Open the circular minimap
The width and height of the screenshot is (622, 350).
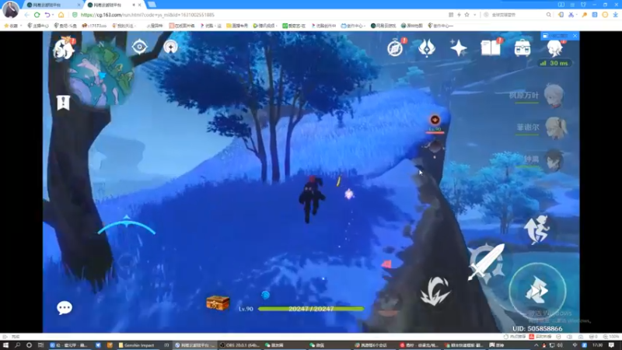pos(102,75)
